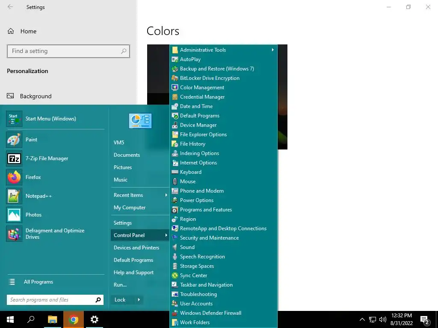Viewport: 438px width, 328px height.
Task: Open Default Programs in start menu right column
Action: (140, 260)
